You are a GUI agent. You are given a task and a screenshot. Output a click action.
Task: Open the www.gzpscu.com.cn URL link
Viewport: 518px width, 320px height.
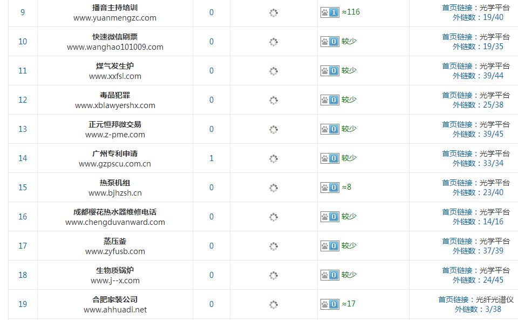(114, 164)
